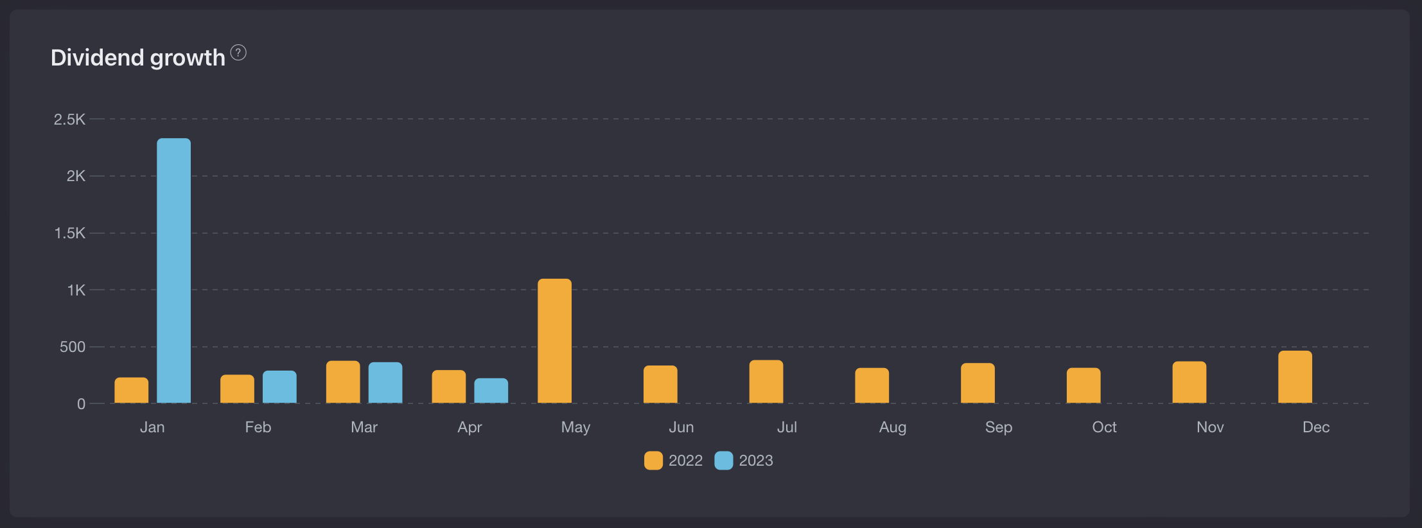The width and height of the screenshot is (1422, 528).
Task: Click the orange April 2022 bar
Action: pos(449,387)
